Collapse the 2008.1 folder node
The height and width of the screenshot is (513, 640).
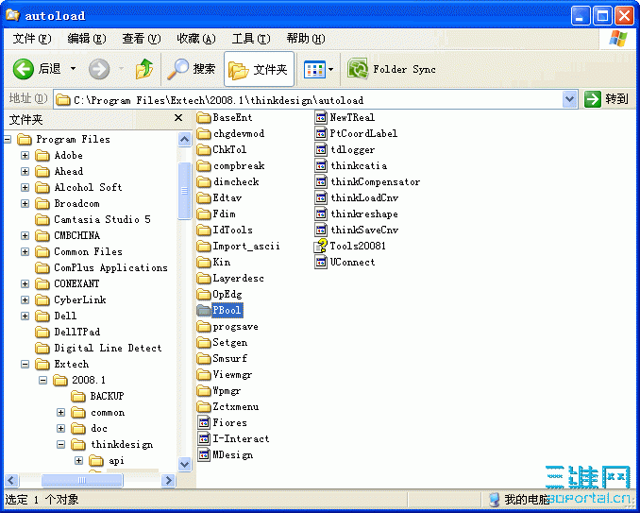pyautogui.click(x=42, y=380)
